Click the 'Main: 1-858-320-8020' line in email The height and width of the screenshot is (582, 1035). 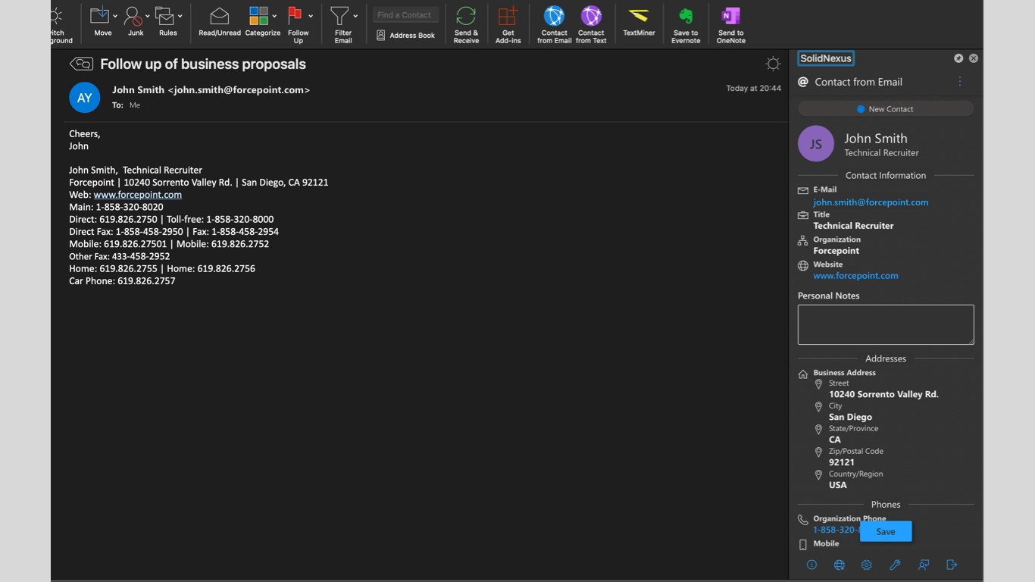[116, 207]
